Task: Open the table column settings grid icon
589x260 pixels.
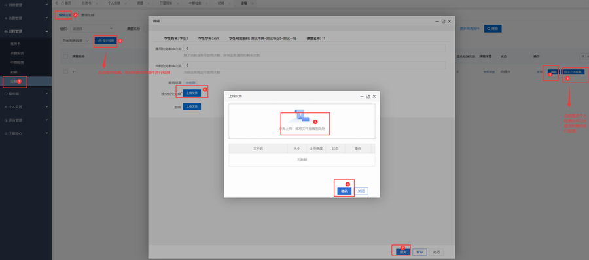Action: point(583,56)
